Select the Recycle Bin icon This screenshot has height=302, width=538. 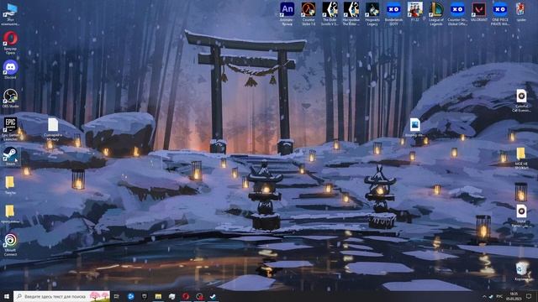522,271
